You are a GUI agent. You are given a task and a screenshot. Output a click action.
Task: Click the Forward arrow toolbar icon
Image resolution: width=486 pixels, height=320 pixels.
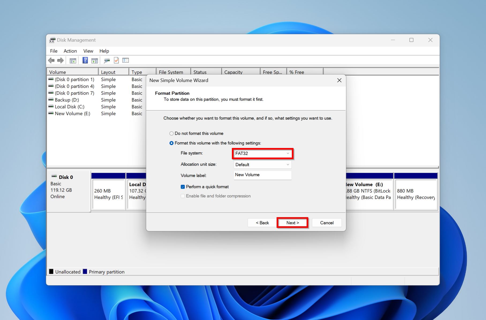tap(61, 61)
